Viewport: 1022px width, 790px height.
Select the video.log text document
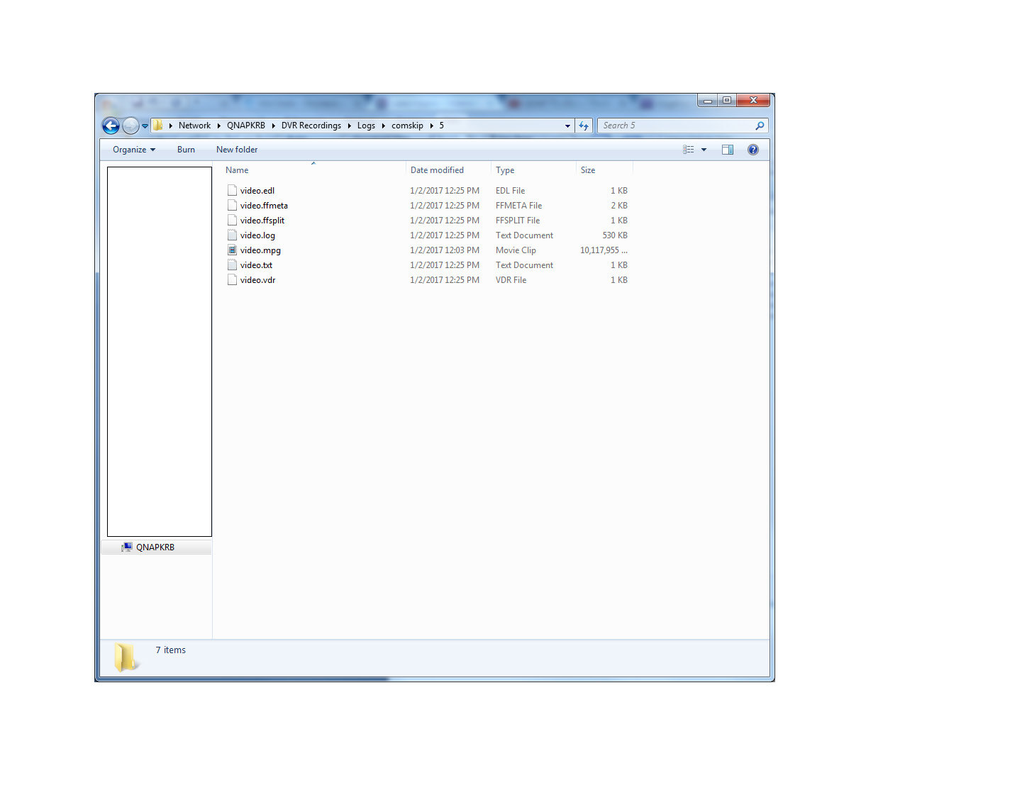pyautogui.click(x=257, y=235)
